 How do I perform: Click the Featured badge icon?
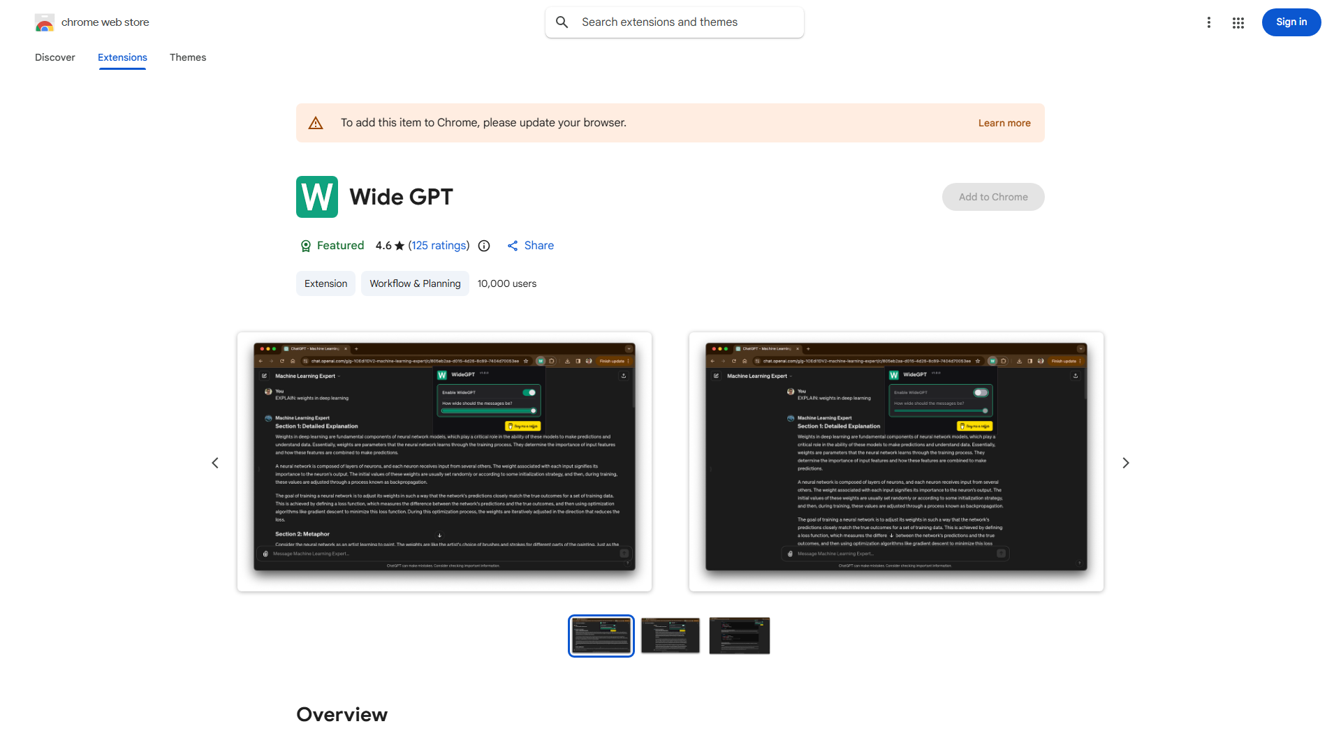(x=305, y=246)
